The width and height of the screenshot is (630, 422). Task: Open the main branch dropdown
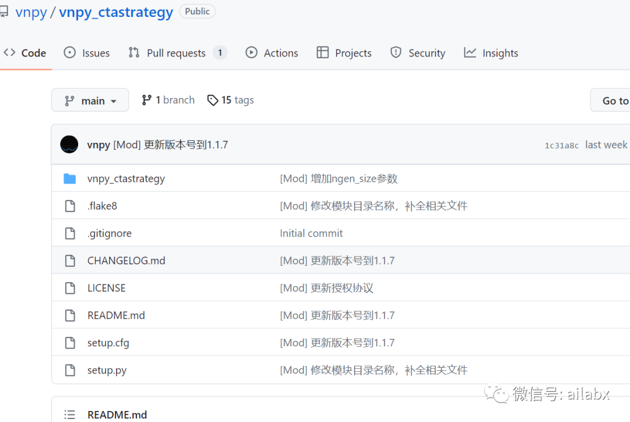click(90, 100)
